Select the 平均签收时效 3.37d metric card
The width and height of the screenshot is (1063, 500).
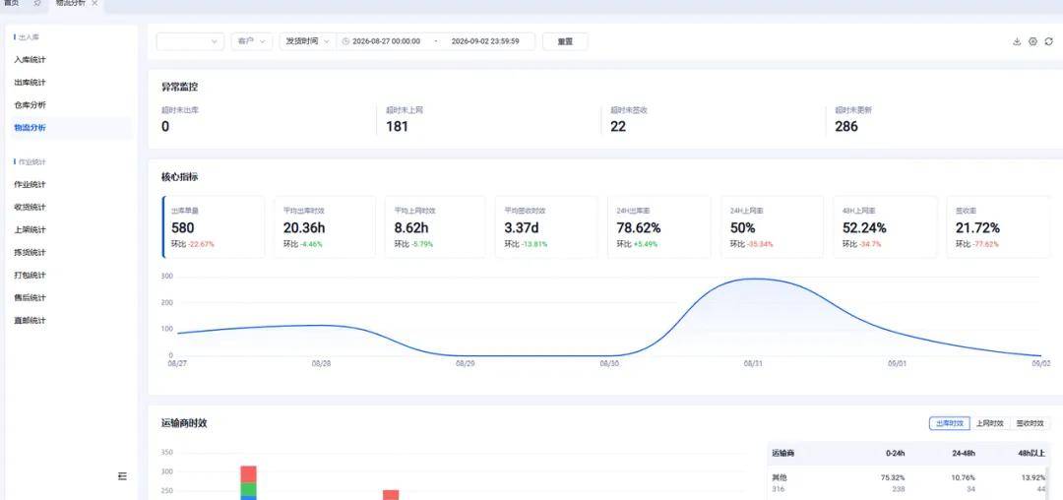tap(546, 227)
